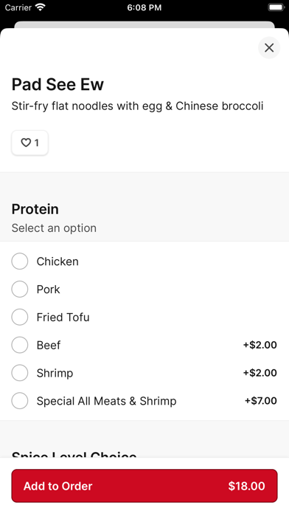The image size is (289, 514).
Task: Select Special All Meats & Shrimp radio button
Action: (20, 400)
